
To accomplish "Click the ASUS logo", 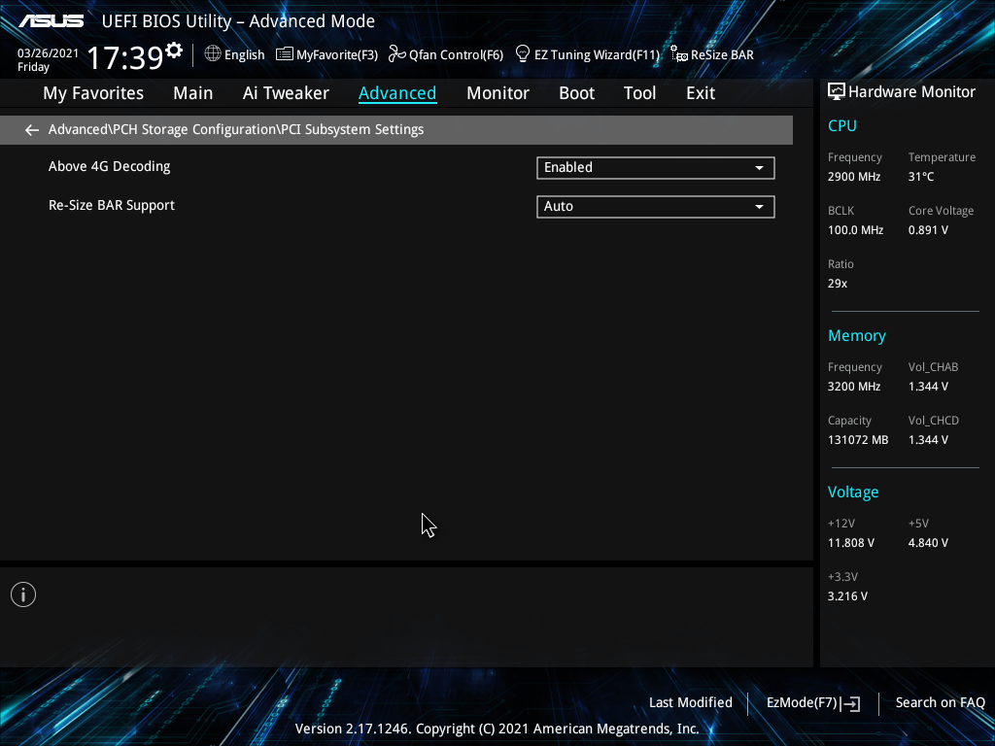I will 51,21.
